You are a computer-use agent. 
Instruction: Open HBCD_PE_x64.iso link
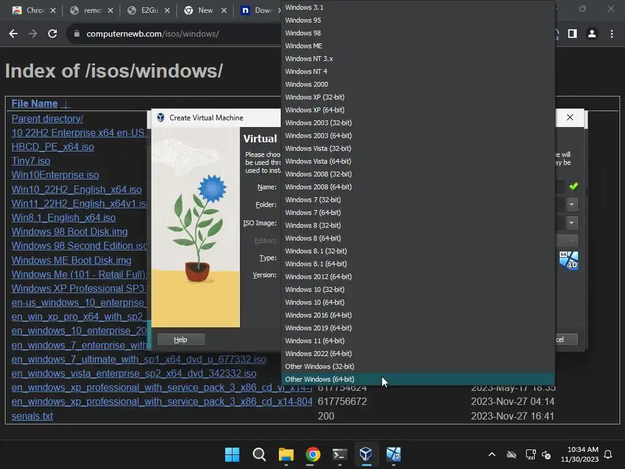tap(52, 147)
